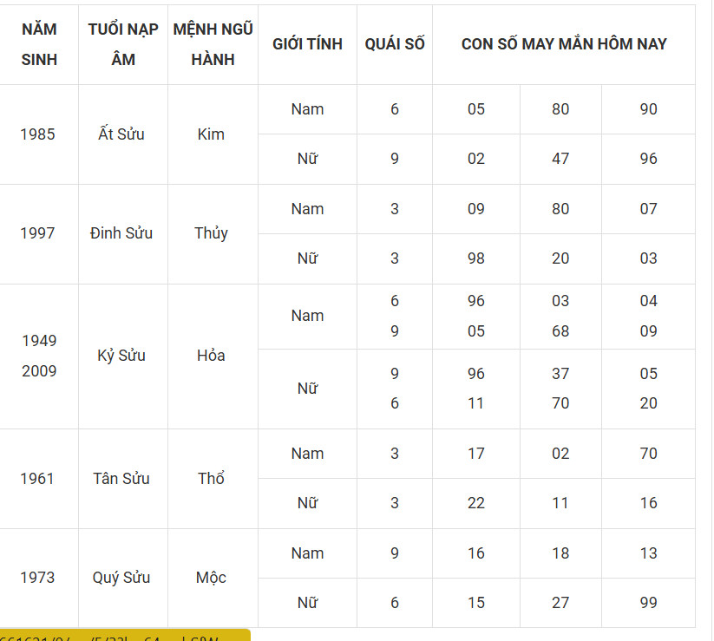Select the Kim element cell
The width and height of the screenshot is (714, 641).
pyautogui.click(x=211, y=134)
